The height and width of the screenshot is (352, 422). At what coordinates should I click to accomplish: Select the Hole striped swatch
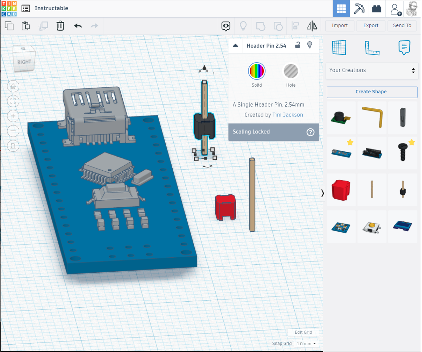291,71
